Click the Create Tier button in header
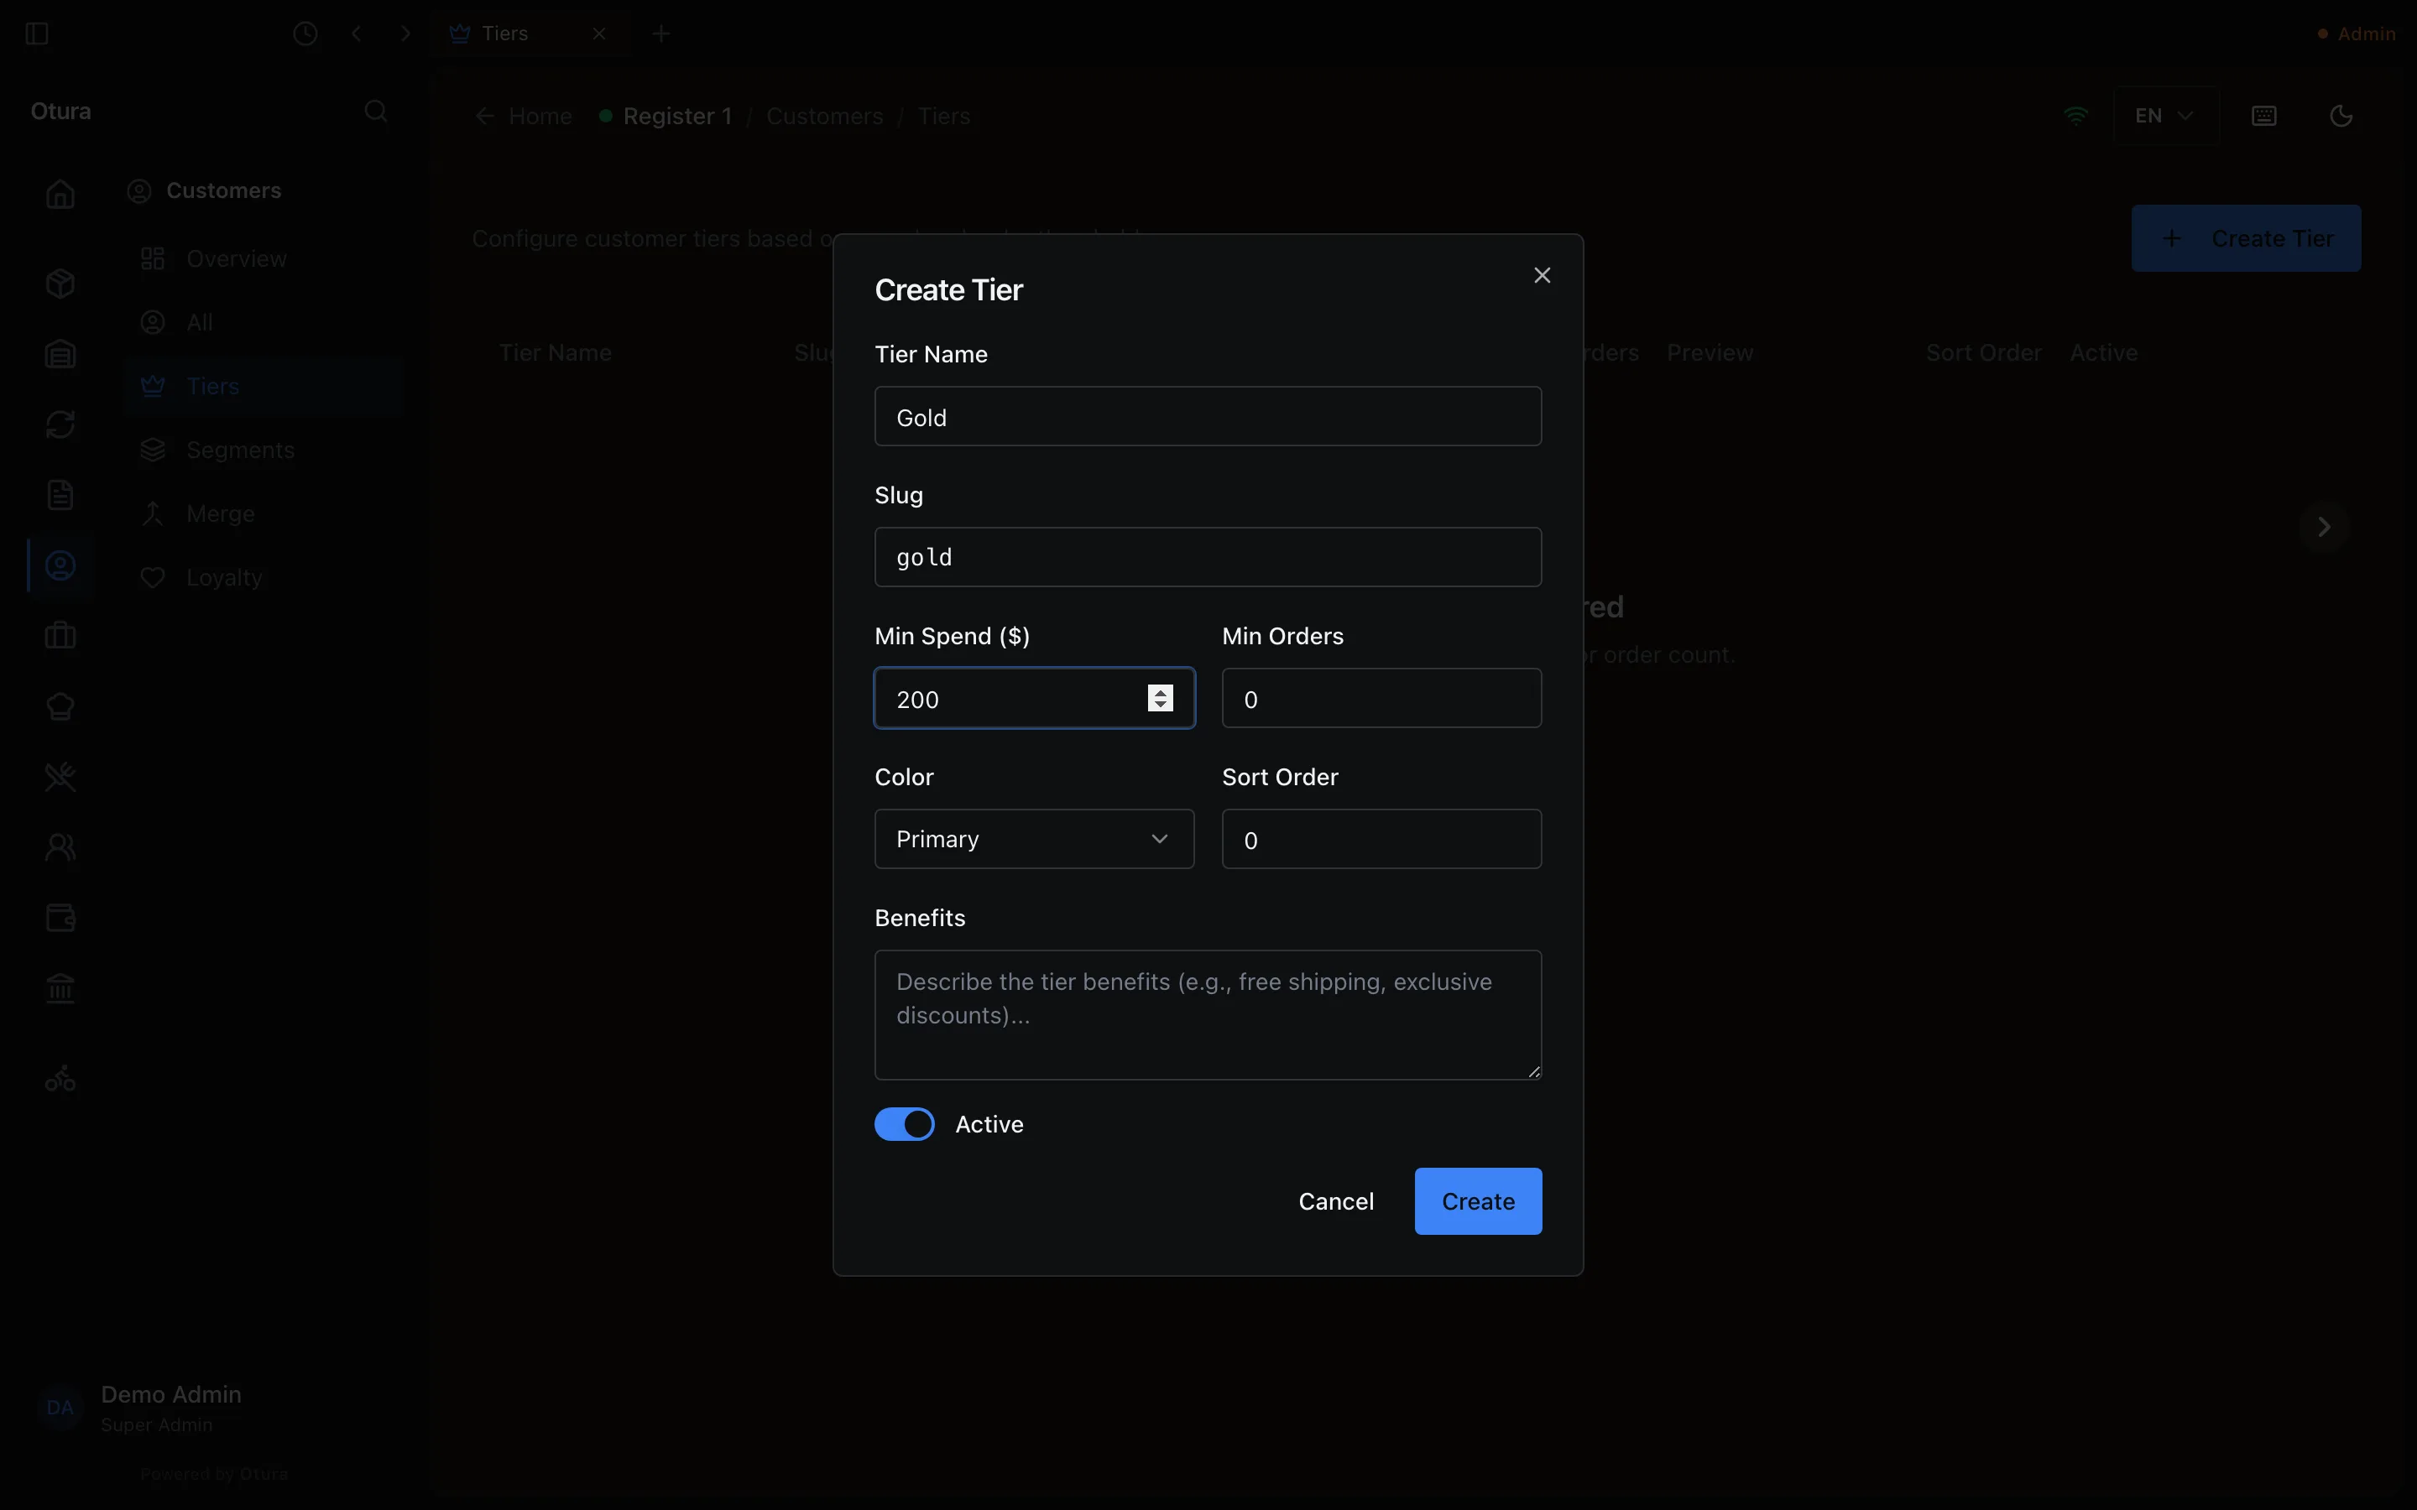The width and height of the screenshot is (2417, 1510). [2246, 239]
